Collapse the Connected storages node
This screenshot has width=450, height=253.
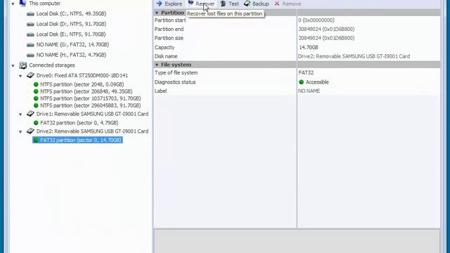(x=13, y=65)
